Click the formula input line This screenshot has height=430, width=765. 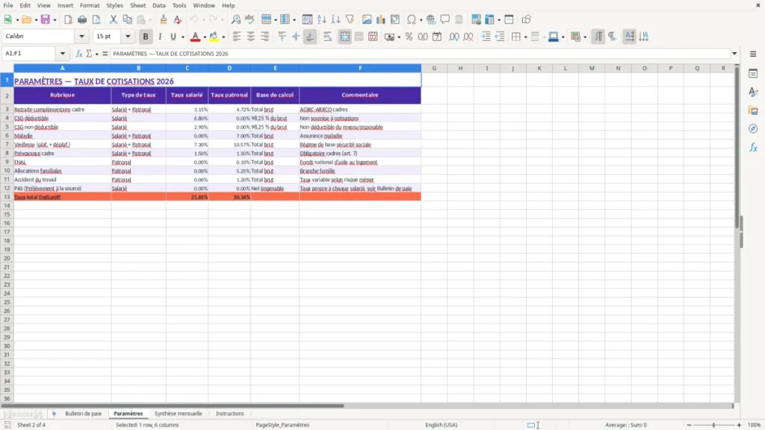click(x=420, y=54)
